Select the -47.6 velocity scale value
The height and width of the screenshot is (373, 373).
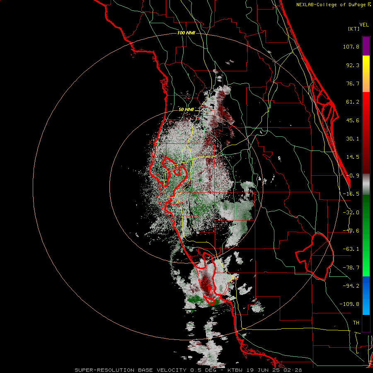(351, 231)
